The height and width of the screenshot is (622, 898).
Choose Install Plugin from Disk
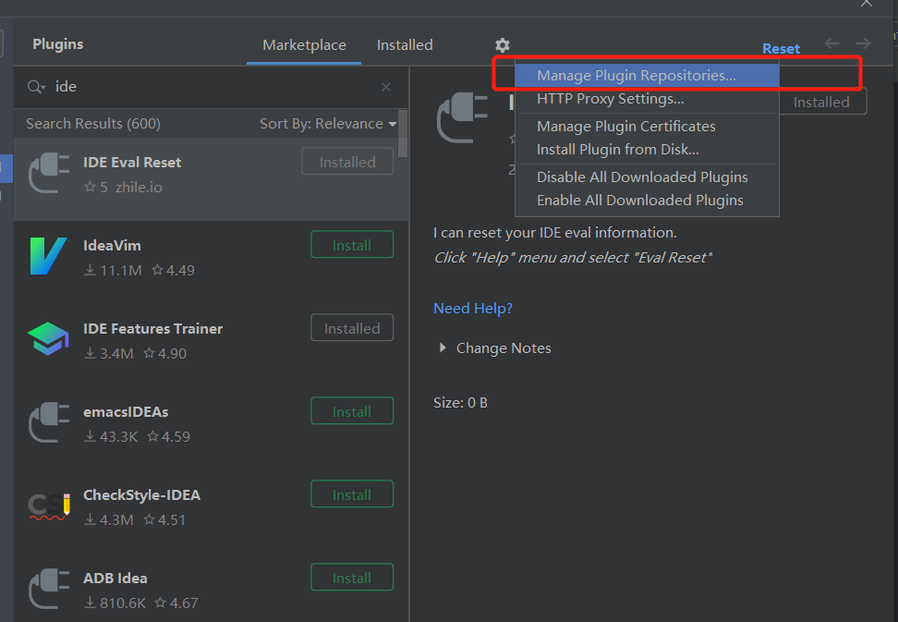pyautogui.click(x=647, y=150)
